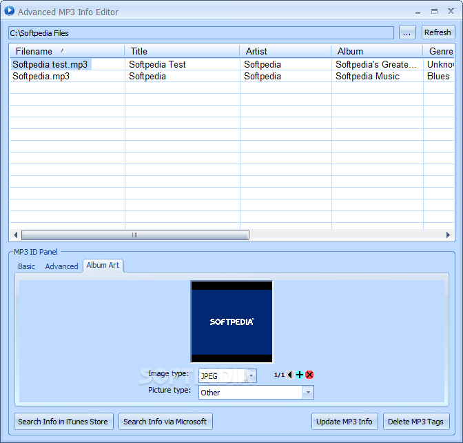Click the Softpedia album art thumbnail
The image size is (463, 443).
coord(231,322)
